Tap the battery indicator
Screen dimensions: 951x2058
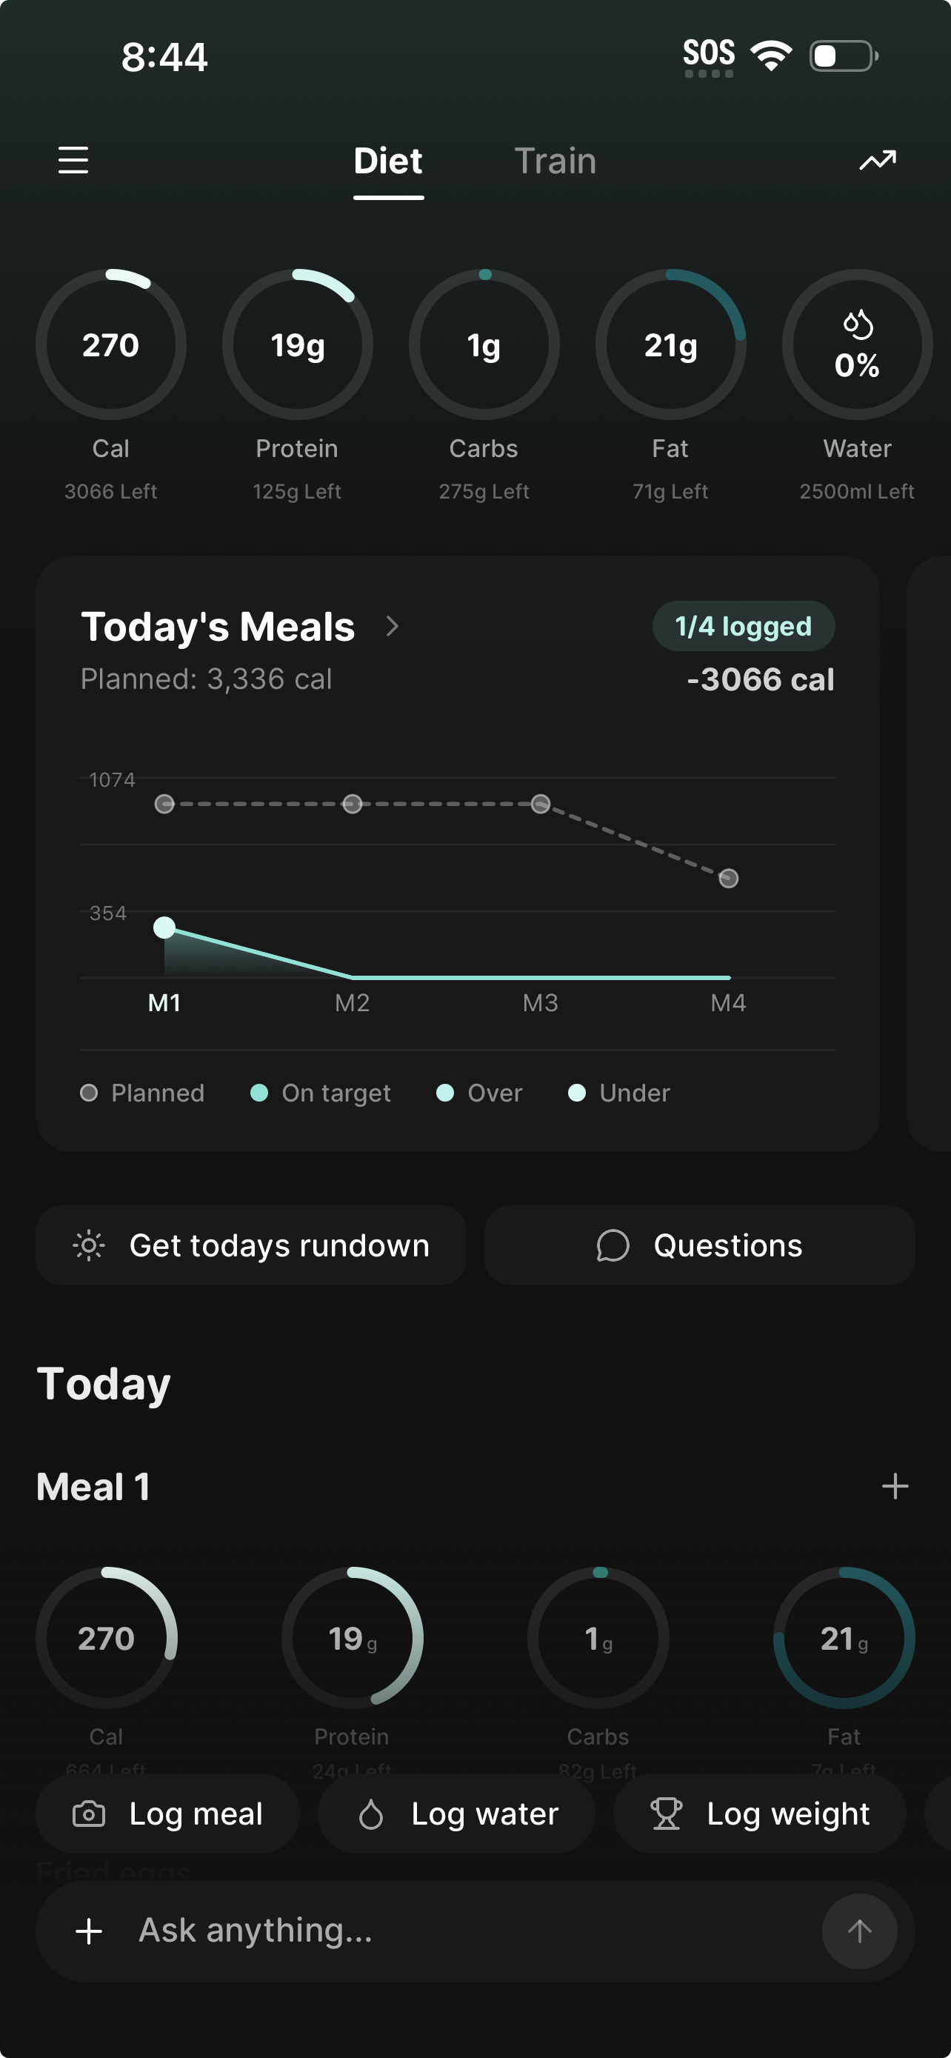(843, 56)
